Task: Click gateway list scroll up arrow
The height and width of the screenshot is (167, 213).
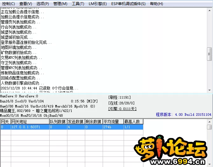Action: coord(210,122)
